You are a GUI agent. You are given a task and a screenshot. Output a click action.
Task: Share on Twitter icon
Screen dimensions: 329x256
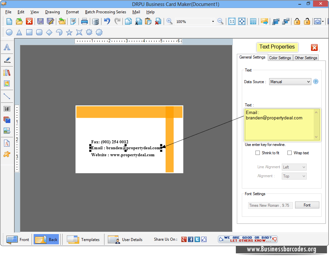[197, 239]
